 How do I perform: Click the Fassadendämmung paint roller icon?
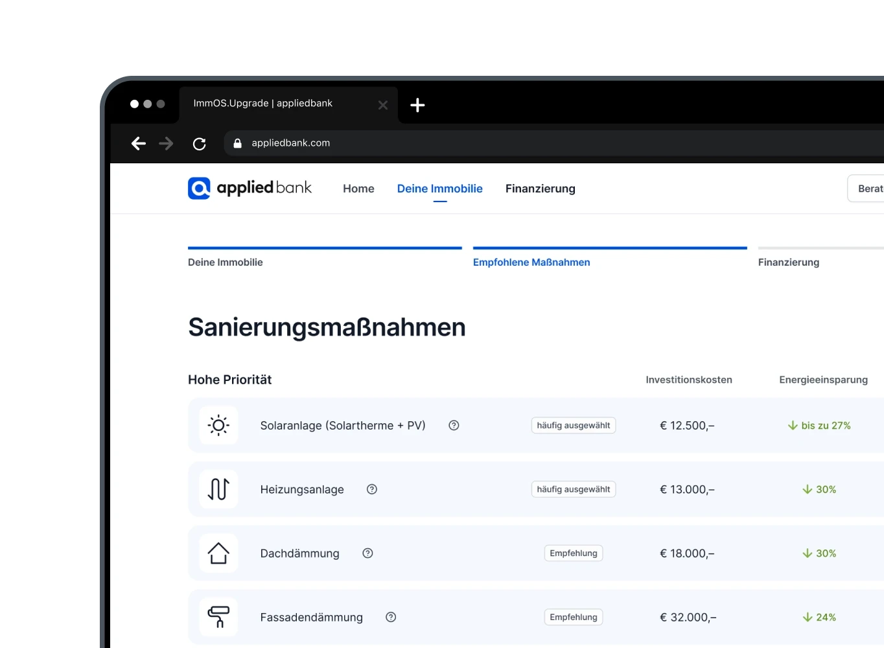coord(218,617)
